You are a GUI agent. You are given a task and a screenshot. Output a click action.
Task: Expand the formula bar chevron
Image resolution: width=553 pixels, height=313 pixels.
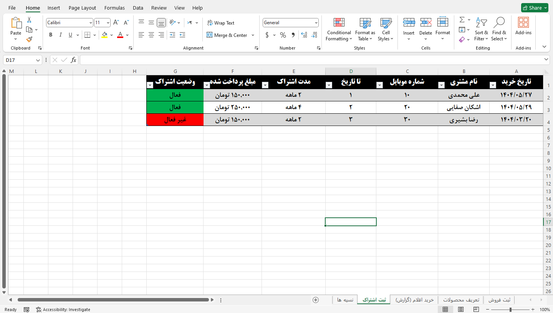point(546,60)
